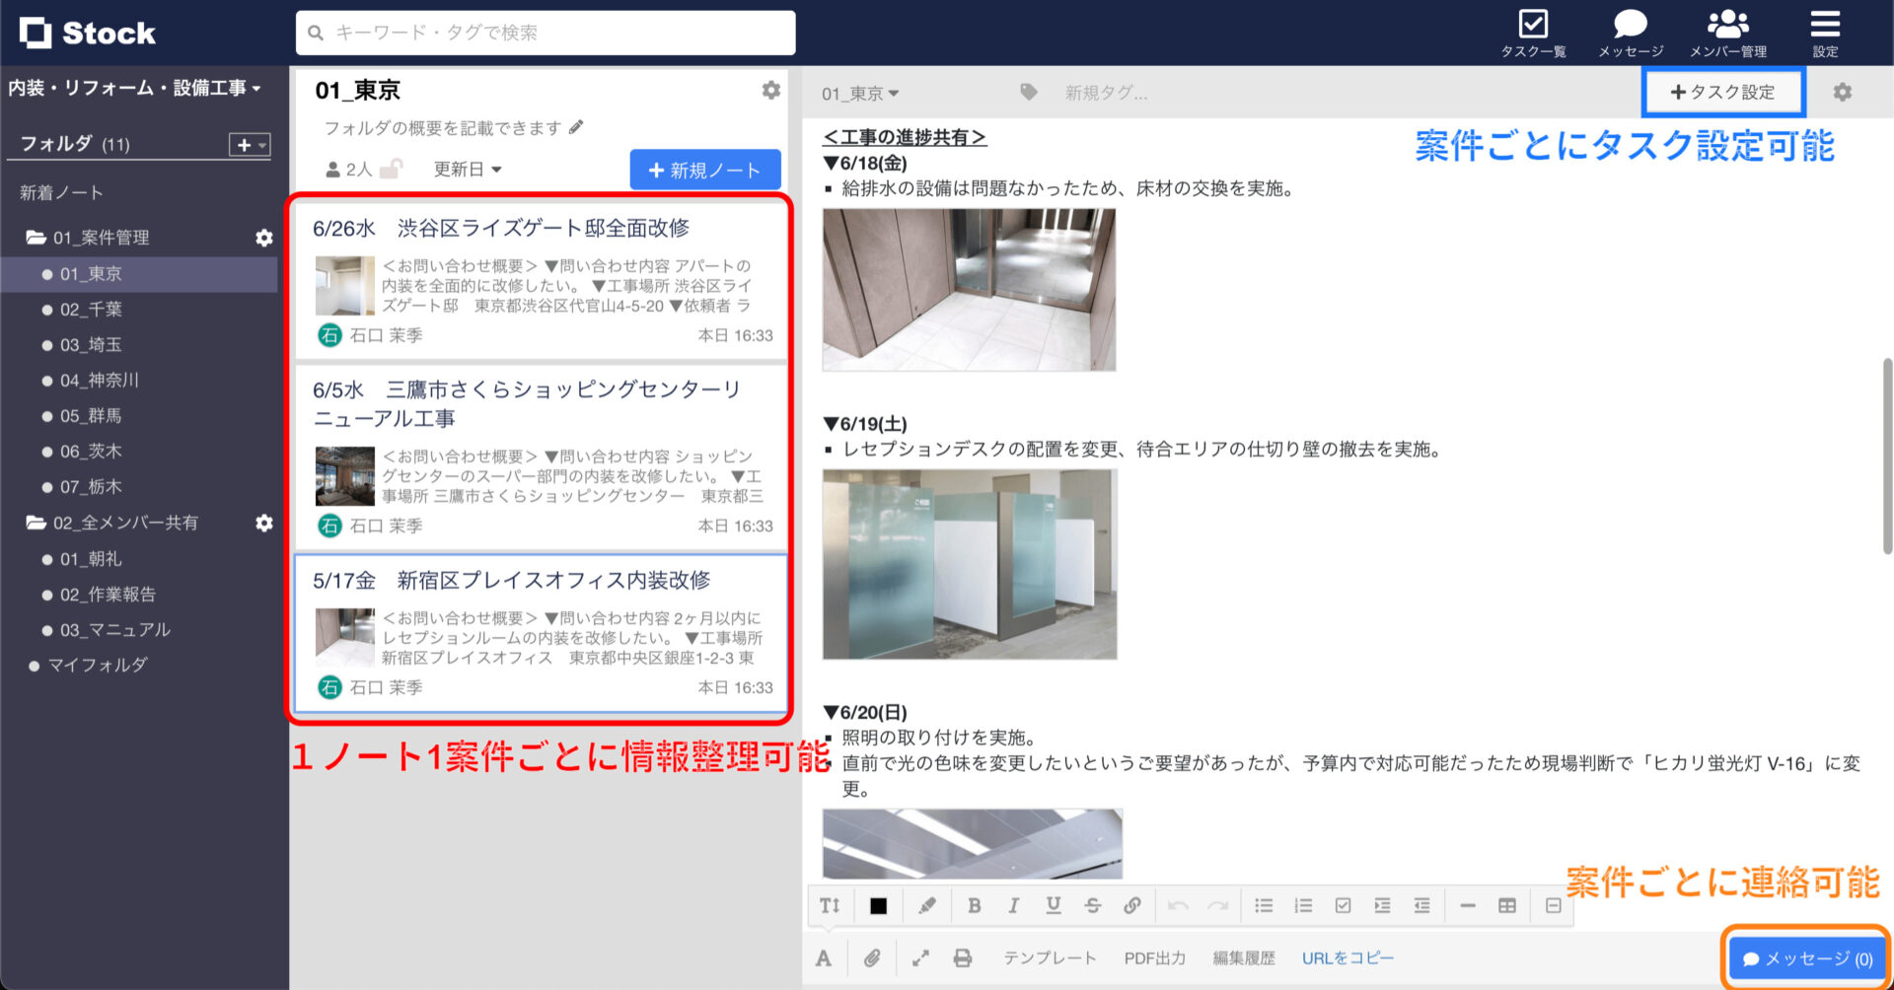
Task: Click テンプレート in bottom toolbar
Action: 1050,957
